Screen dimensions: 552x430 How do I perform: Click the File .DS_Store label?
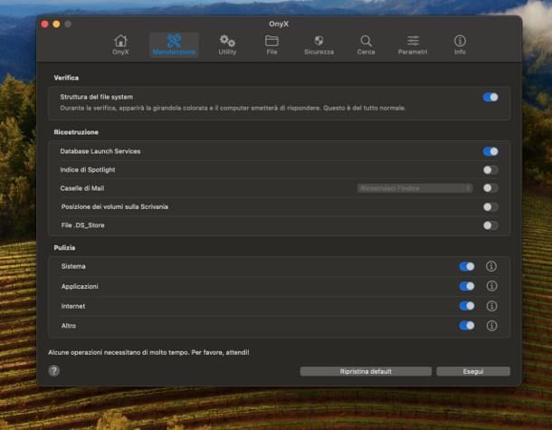coord(82,225)
